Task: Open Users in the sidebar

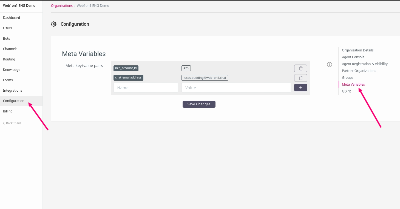Action: pos(21,28)
